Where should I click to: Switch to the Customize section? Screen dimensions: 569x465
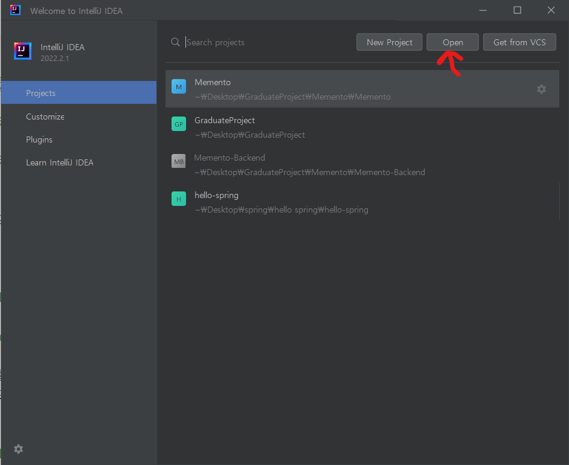pyautogui.click(x=45, y=117)
